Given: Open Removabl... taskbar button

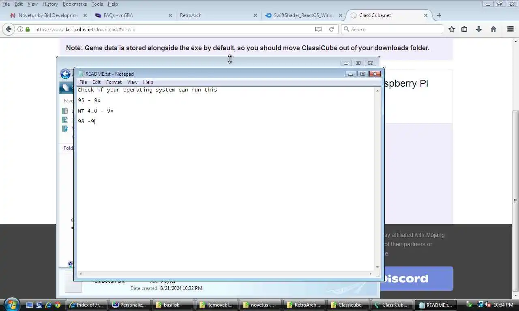Looking at the screenshot, I should tap(217, 305).
